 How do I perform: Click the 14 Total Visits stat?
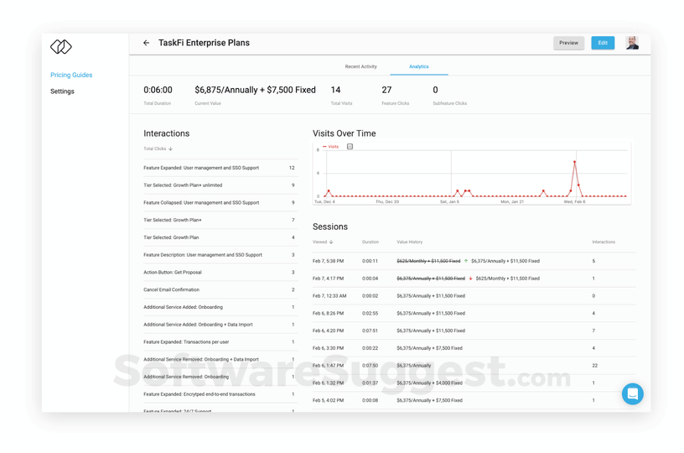pyautogui.click(x=335, y=90)
